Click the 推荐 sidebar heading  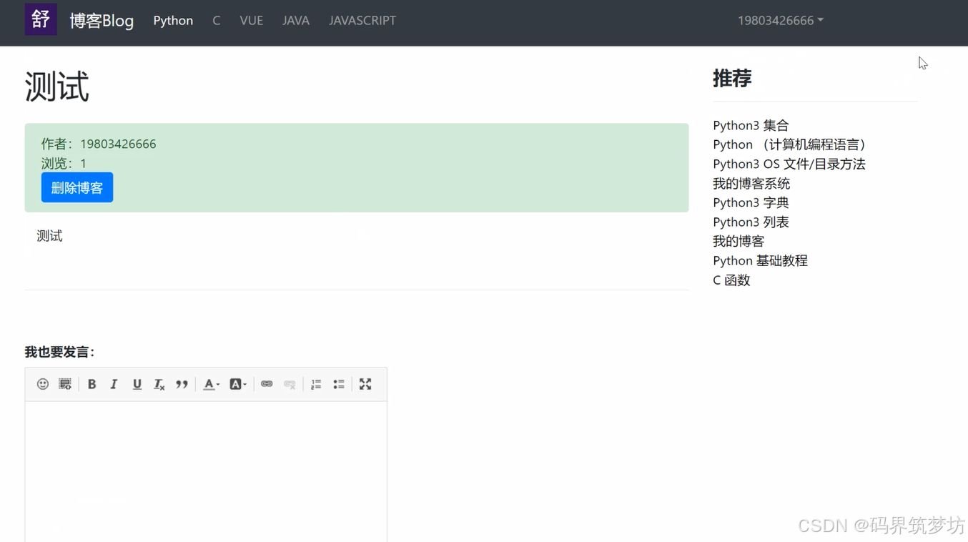(x=732, y=78)
